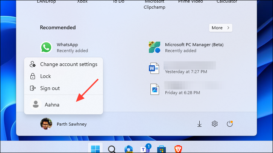Image resolution: width=273 pixels, height=153 pixels.
Task: Click 'Yesterday at 7:27 PM' text
Action: pos(186,72)
